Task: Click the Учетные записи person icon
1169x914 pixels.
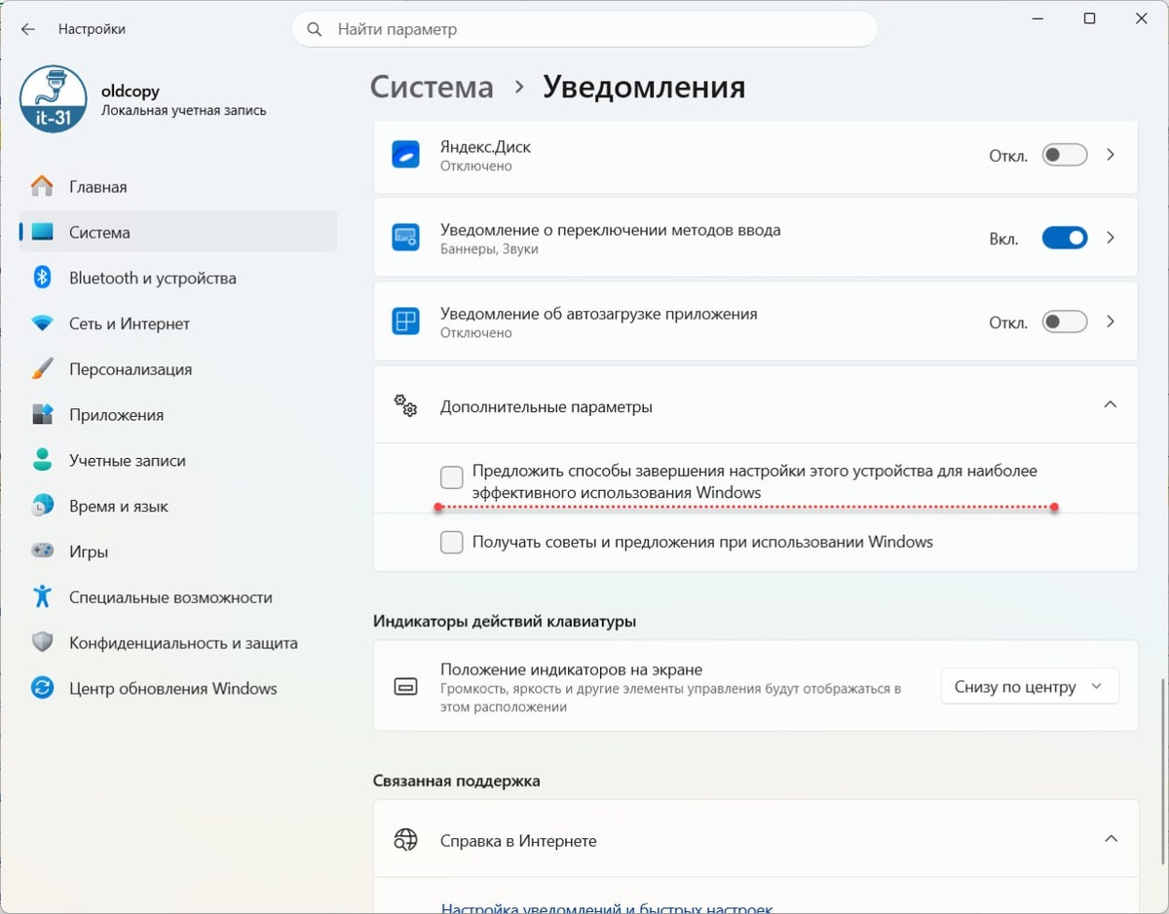Action: tap(42, 460)
